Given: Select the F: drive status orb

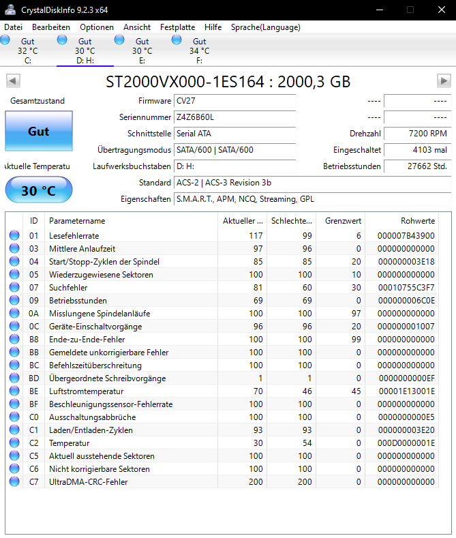Looking at the screenshot, I should [x=177, y=40].
